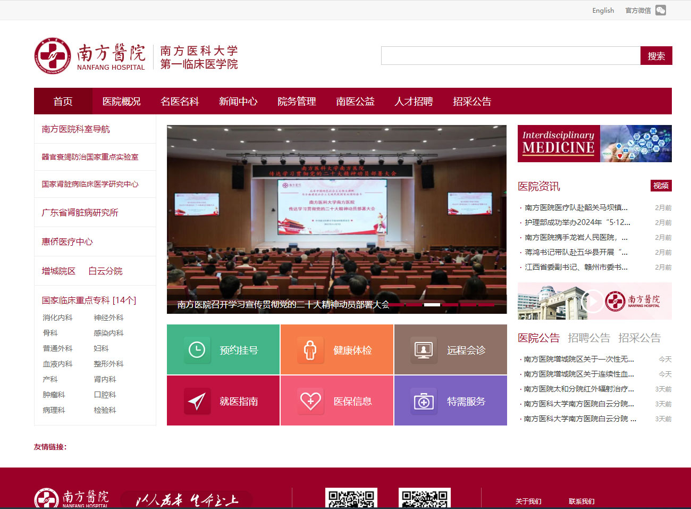The height and width of the screenshot is (509, 691).
Task: Click the heart icon for 医保信息
Action: coord(310,401)
